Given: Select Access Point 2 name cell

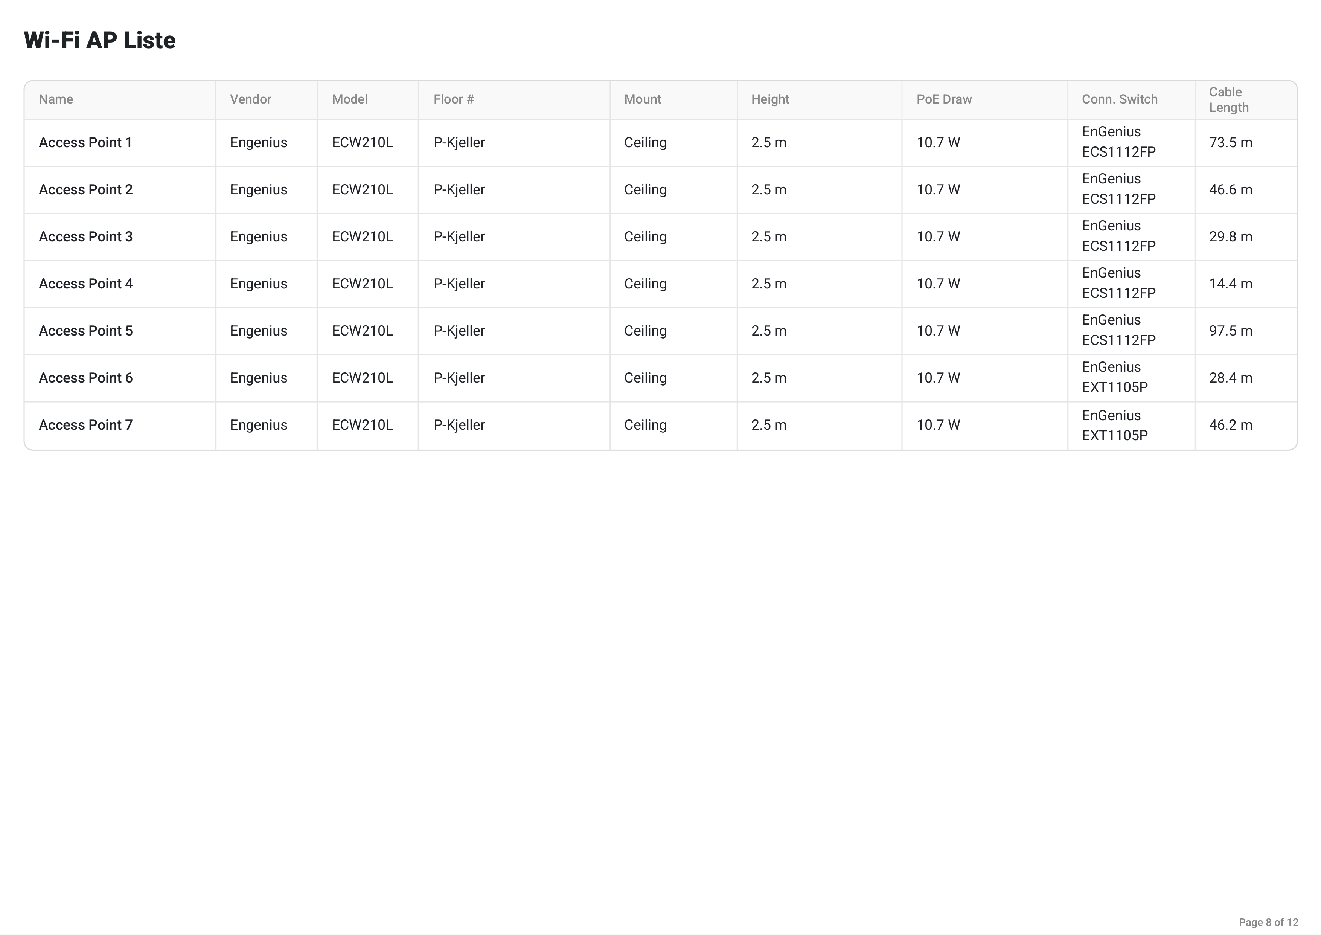Looking at the screenshot, I should 86,189.
